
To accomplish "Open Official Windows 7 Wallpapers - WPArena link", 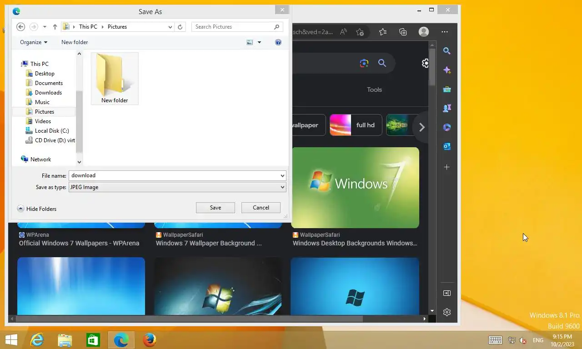I will coord(79,243).
